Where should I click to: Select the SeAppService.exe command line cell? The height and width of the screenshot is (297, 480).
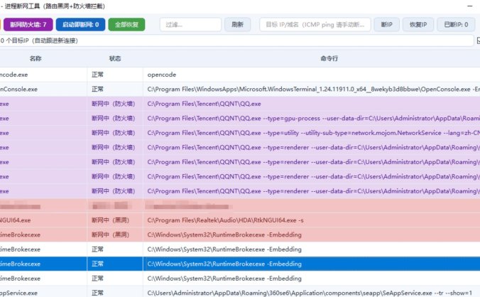click(x=312, y=293)
